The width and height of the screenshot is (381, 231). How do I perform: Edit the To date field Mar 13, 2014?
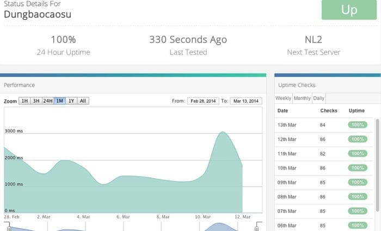[246, 101]
